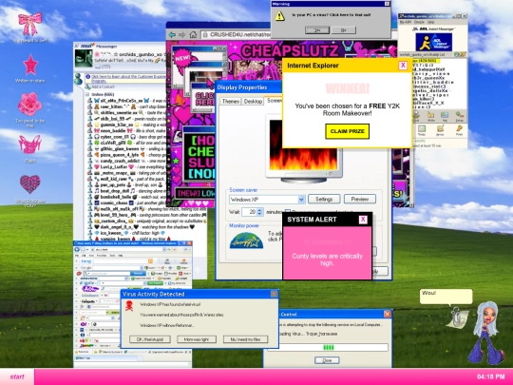This screenshot has width=513, height=385.
Task: Click the browser address bar CRUSHED4U
Action: point(236,35)
